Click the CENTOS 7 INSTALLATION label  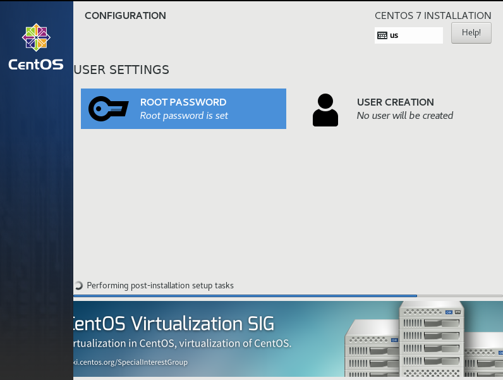click(432, 16)
